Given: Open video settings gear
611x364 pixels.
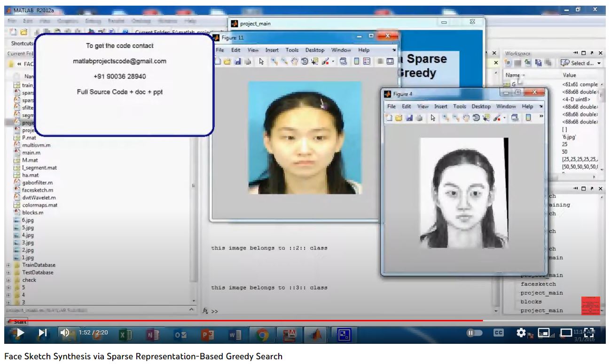Looking at the screenshot, I should (x=521, y=333).
